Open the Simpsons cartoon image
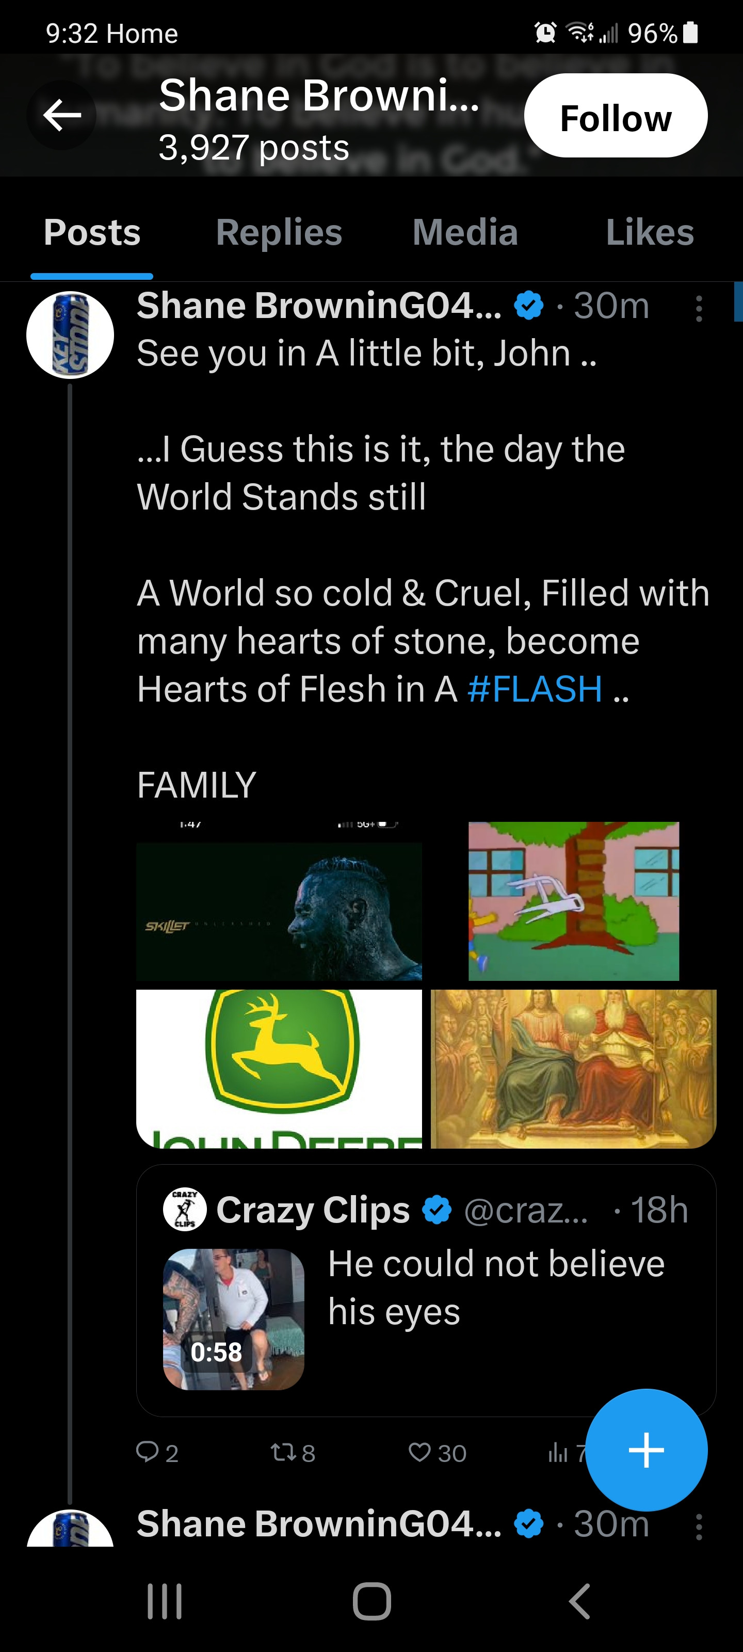Screen dimensions: 743x1652 [573, 902]
